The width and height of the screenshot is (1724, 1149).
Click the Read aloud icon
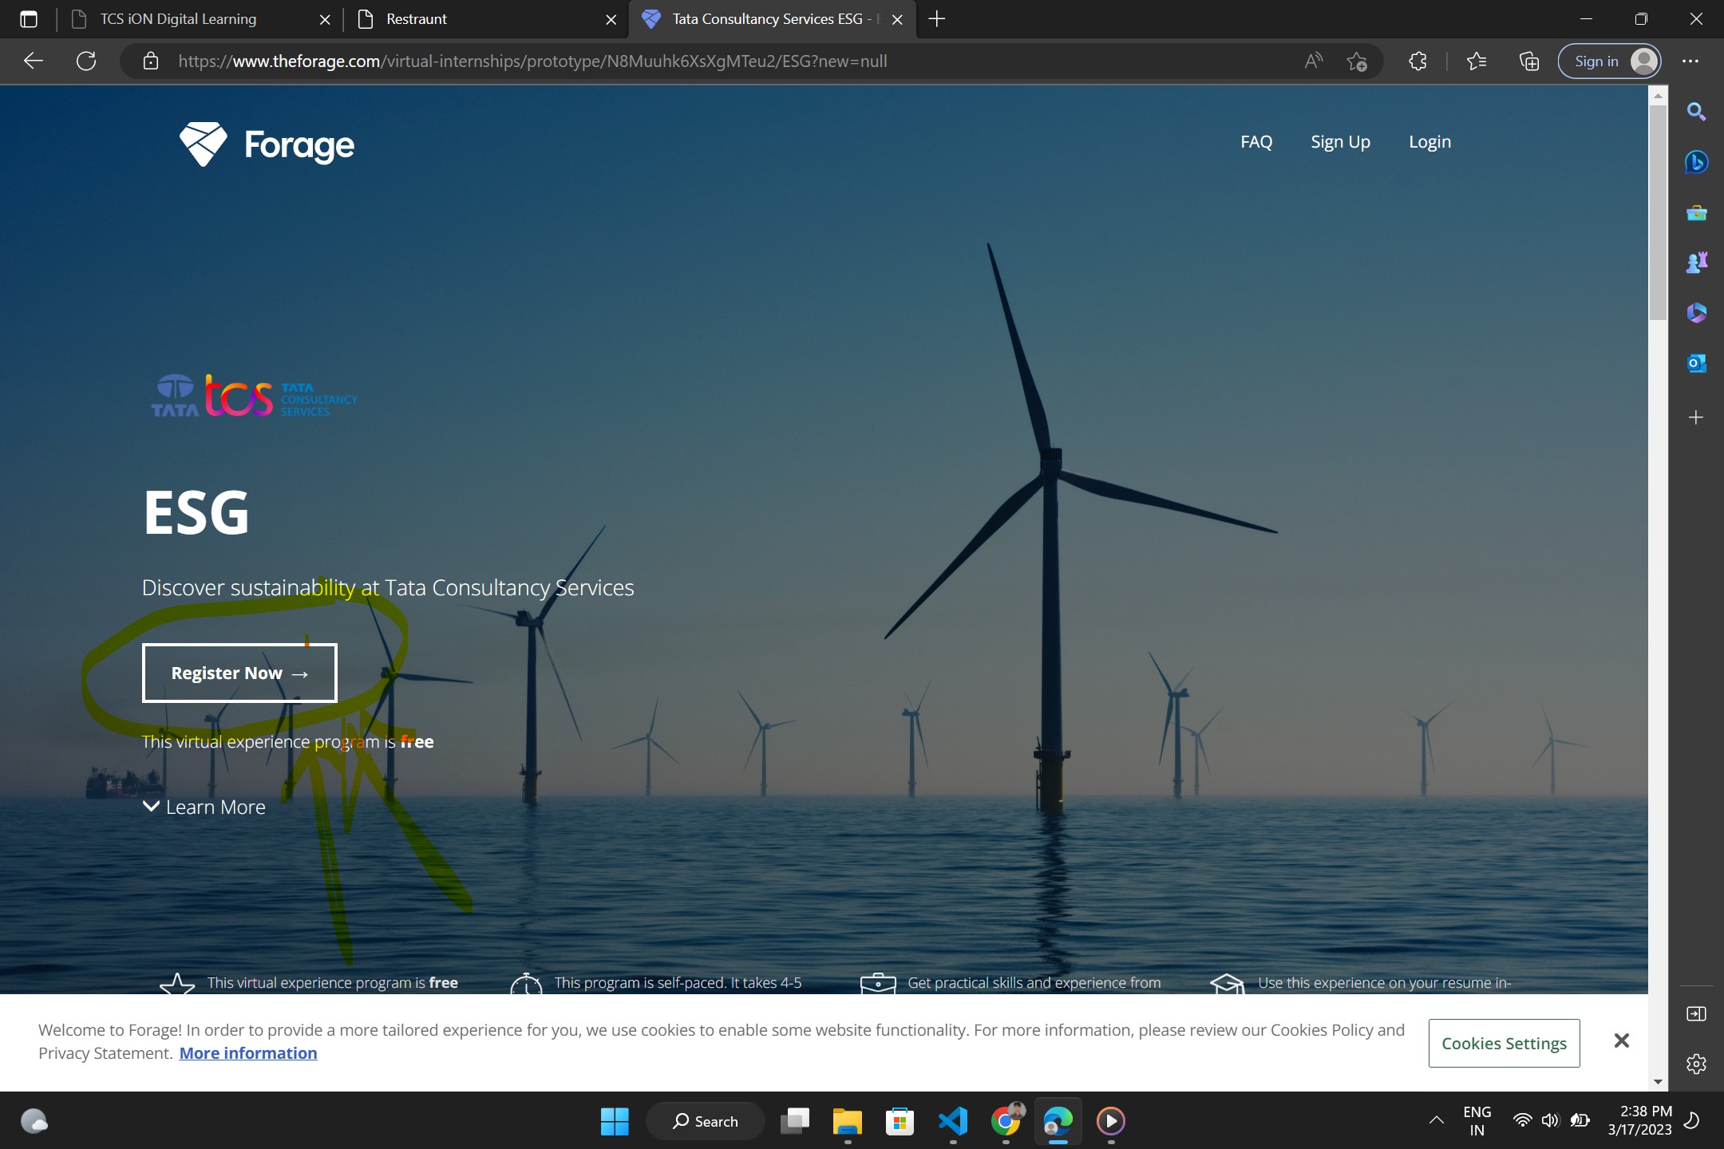1313,61
